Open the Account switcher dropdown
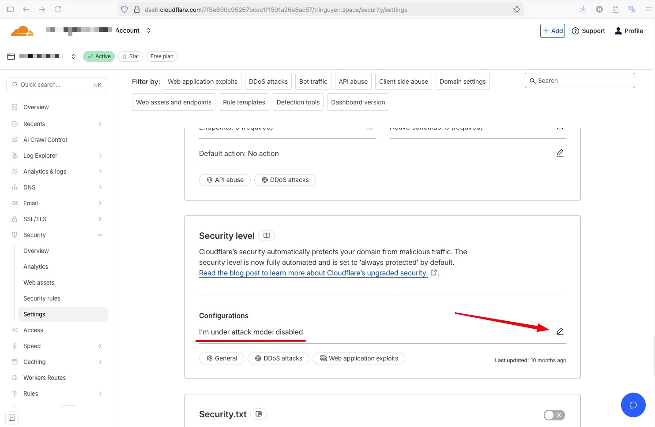Screen dimensions: 655x427 tap(148, 30)
